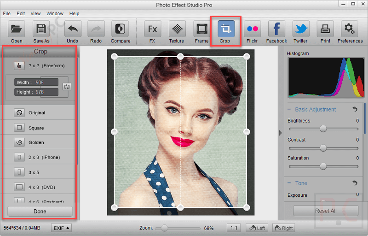Image resolution: width=368 pixels, height=236 pixels.
Task: Share the photo to Twitter
Action: click(x=301, y=29)
